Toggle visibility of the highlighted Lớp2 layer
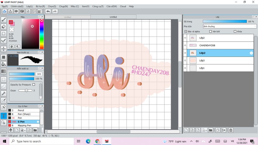Image resolution: width=258 pixels, height=145 pixels. pyautogui.click(x=185, y=53)
